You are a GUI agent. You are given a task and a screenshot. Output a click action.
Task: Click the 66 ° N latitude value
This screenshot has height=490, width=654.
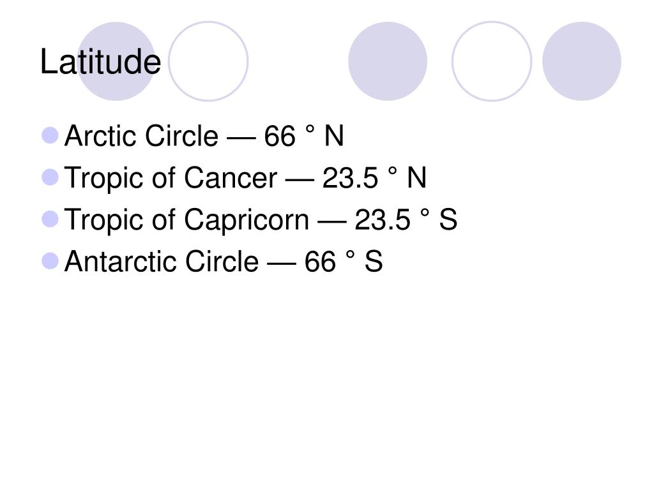(x=304, y=136)
